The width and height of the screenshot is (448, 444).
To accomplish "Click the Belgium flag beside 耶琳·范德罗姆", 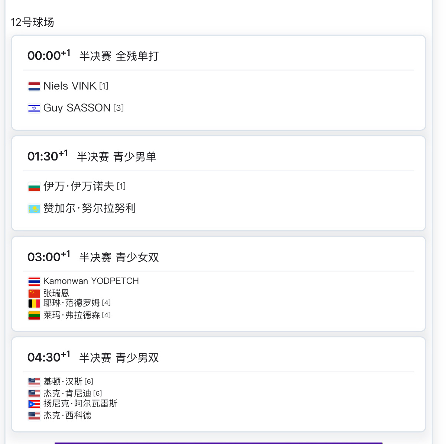I will [x=34, y=303].
